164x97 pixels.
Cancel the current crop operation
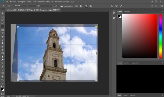tap(116, 6)
